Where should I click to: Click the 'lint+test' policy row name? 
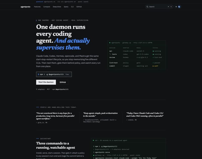click(113, 63)
